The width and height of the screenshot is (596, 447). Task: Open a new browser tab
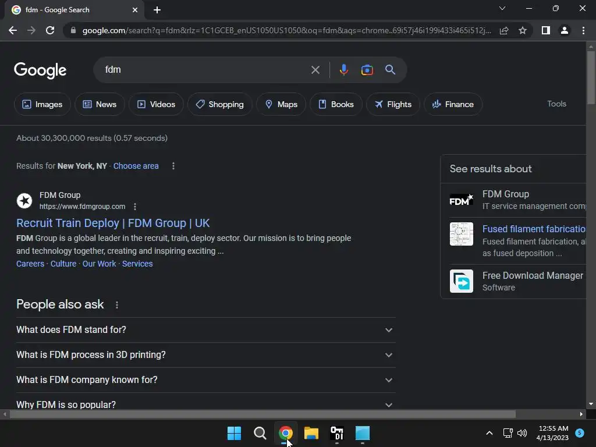pyautogui.click(x=157, y=10)
